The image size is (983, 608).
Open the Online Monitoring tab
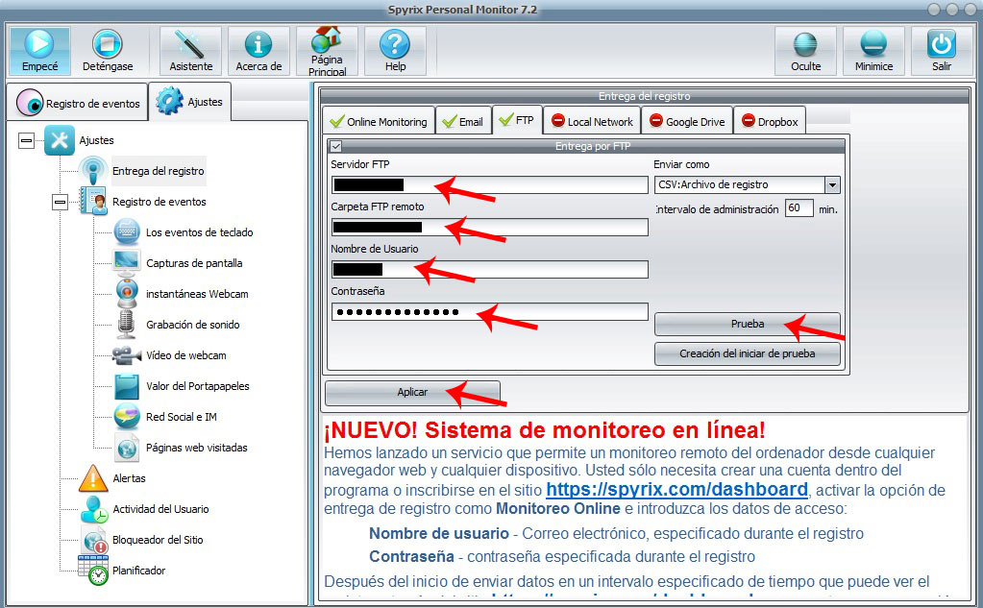(x=379, y=121)
